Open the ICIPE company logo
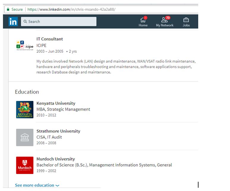Image resolution: width=230 pixels, height=191 pixels. pos(25,45)
